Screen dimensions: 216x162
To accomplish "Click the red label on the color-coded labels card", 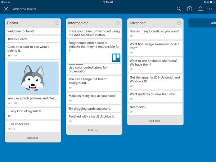I will (80, 64).
